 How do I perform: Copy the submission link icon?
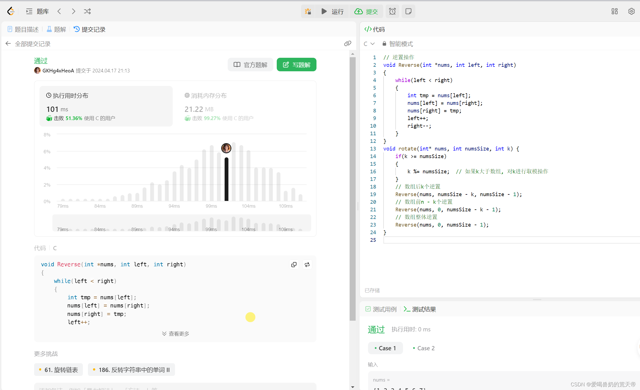(348, 43)
